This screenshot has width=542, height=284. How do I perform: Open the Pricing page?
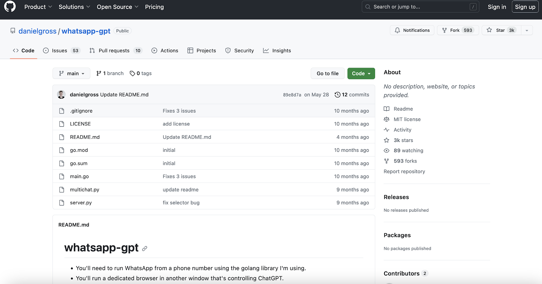coord(154,7)
